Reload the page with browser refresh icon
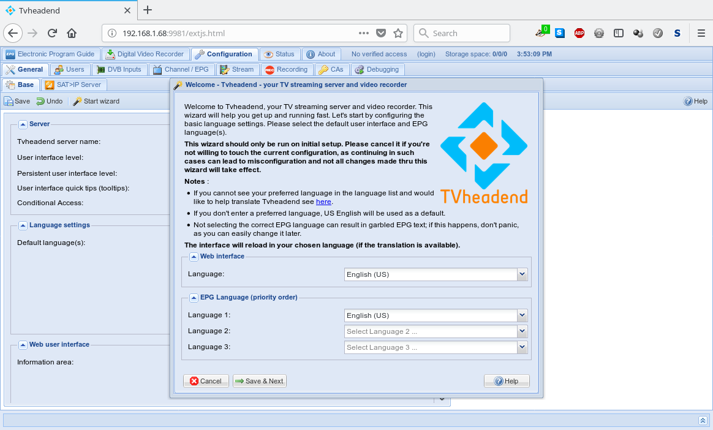713x430 pixels. [x=52, y=33]
